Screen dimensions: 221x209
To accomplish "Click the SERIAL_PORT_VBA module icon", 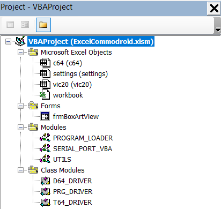I will (45, 148).
